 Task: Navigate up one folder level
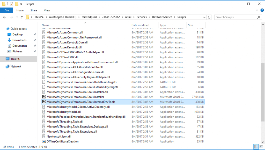[21, 17]
